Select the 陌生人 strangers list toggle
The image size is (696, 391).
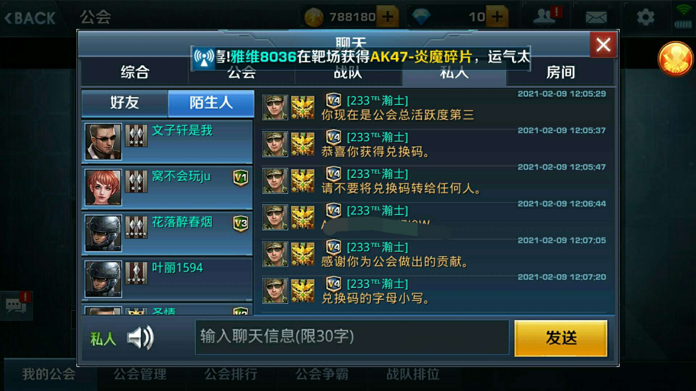(x=211, y=103)
